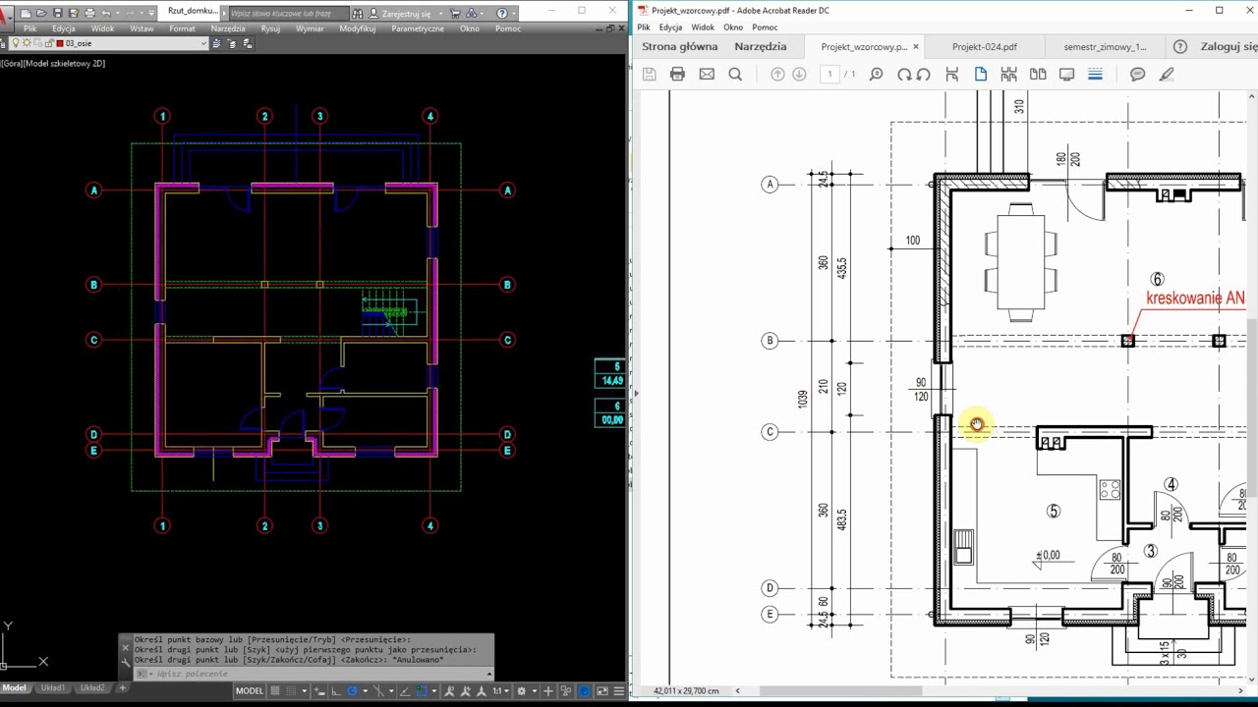
Task: Click AutoCAD Save As icon
Action: 74,13
